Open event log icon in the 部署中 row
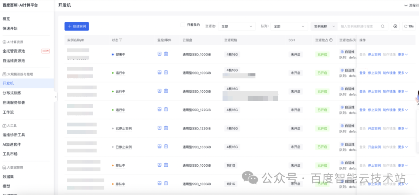Viewport: 419px width, 195px height. click(x=166, y=54)
